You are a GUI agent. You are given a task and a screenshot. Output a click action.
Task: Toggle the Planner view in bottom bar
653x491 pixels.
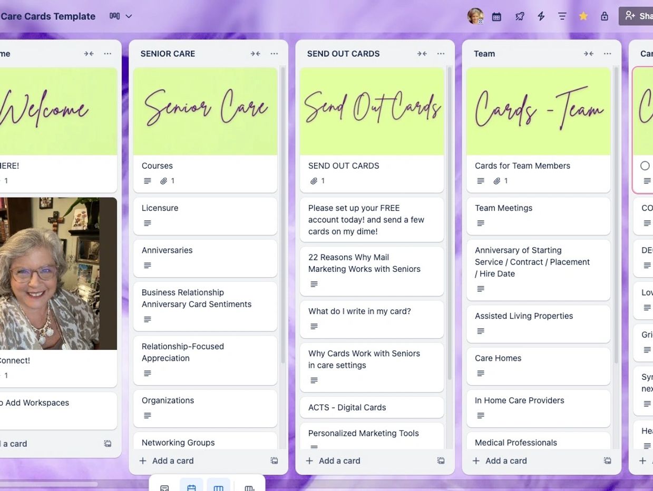191,488
